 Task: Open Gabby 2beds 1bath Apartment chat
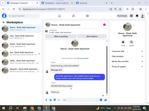(x=21, y=62)
